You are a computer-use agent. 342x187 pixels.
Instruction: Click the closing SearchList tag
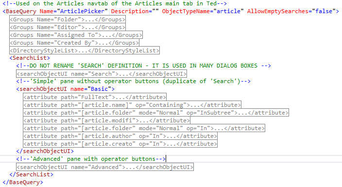[x=32, y=174]
